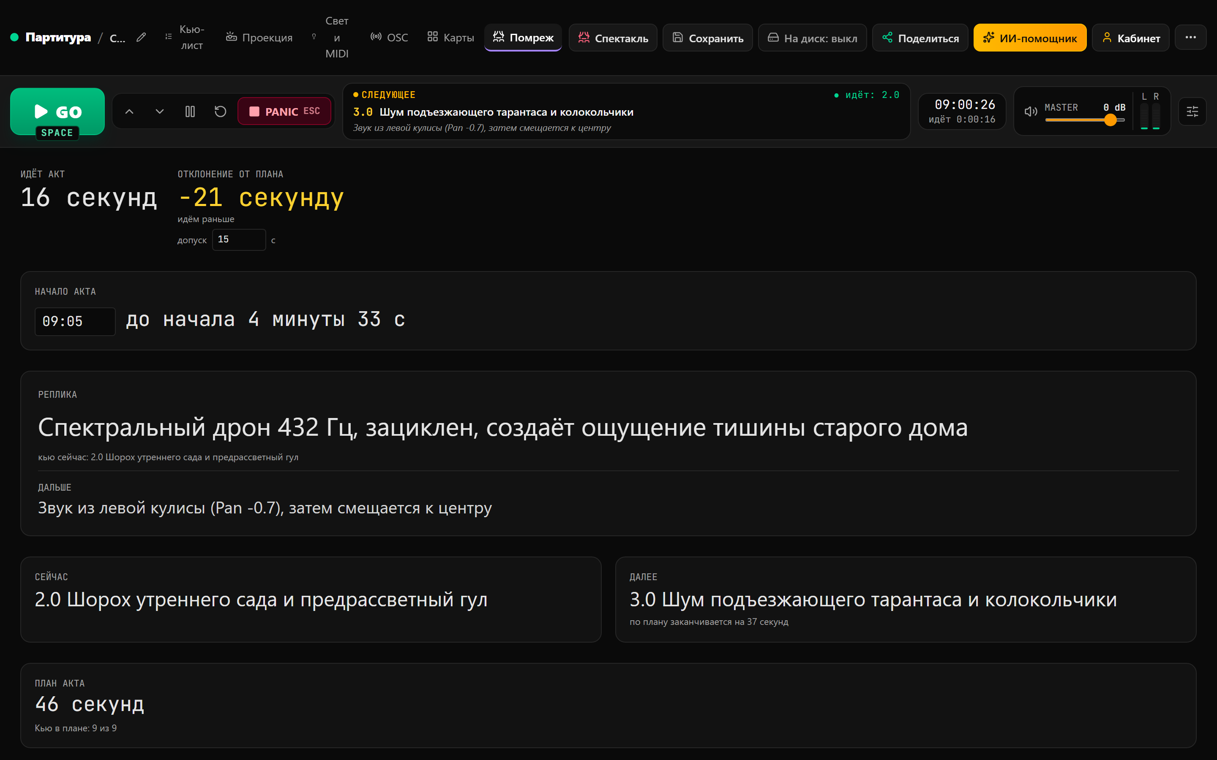Click the Сохранить button

[707, 38]
